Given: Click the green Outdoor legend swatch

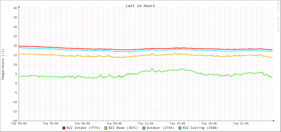Looking at the screenshot, I should (144, 128).
